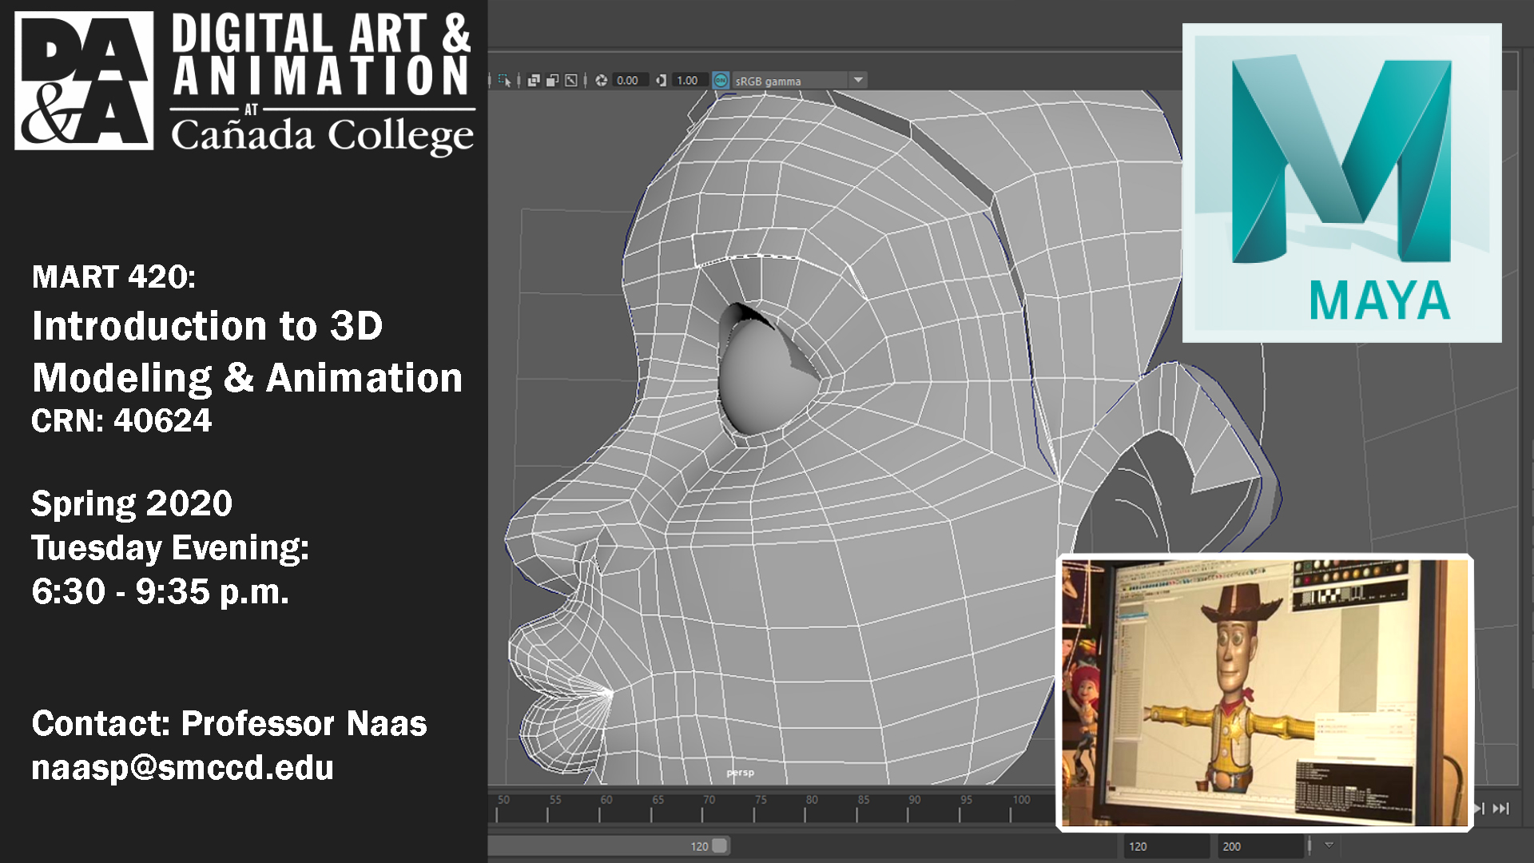Expand the dropdown arrow beside the 200 field

(x=1329, y=845)
